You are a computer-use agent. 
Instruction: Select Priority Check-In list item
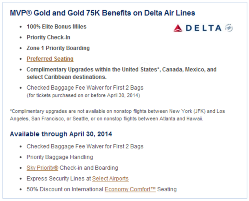[49, 37]
